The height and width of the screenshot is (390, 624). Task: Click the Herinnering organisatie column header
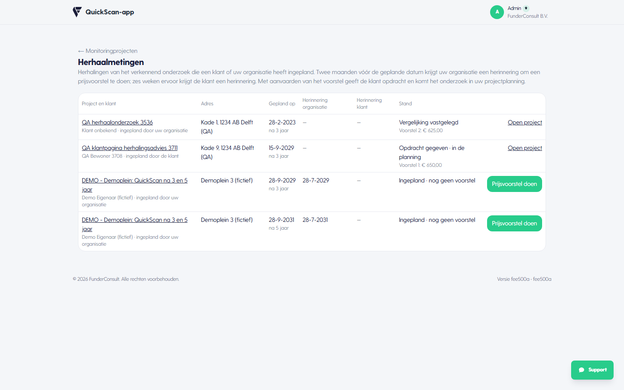click(315, 104)
